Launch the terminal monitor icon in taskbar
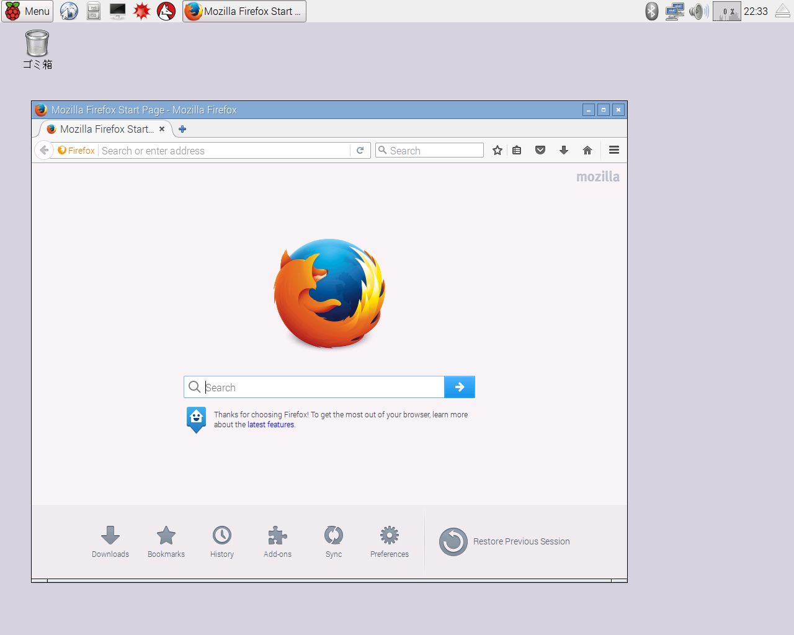794x635 pixels. tap(117, 11)
